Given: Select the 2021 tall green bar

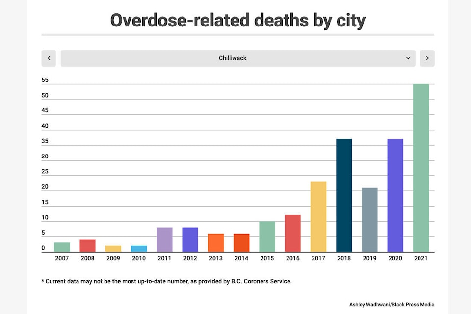Looking at the screenshot, I should pos(421,168).
